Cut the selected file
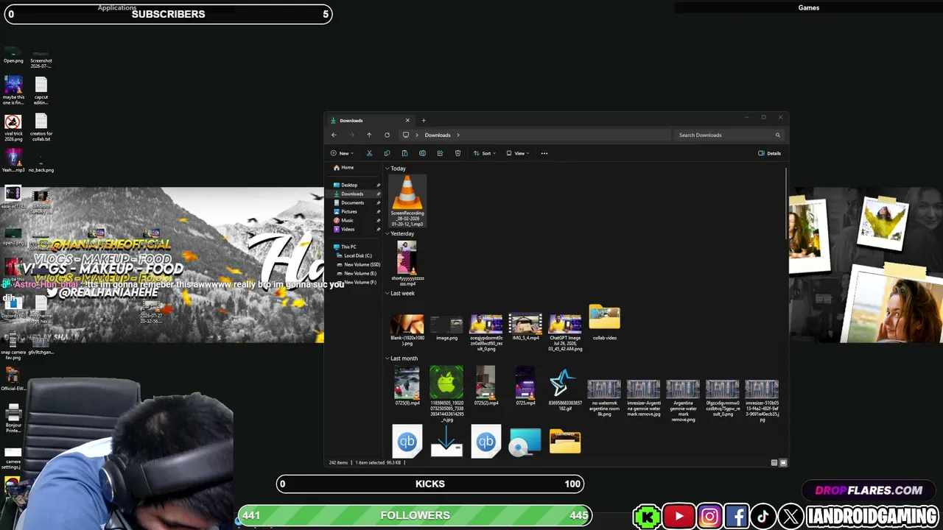 [369, 153]
